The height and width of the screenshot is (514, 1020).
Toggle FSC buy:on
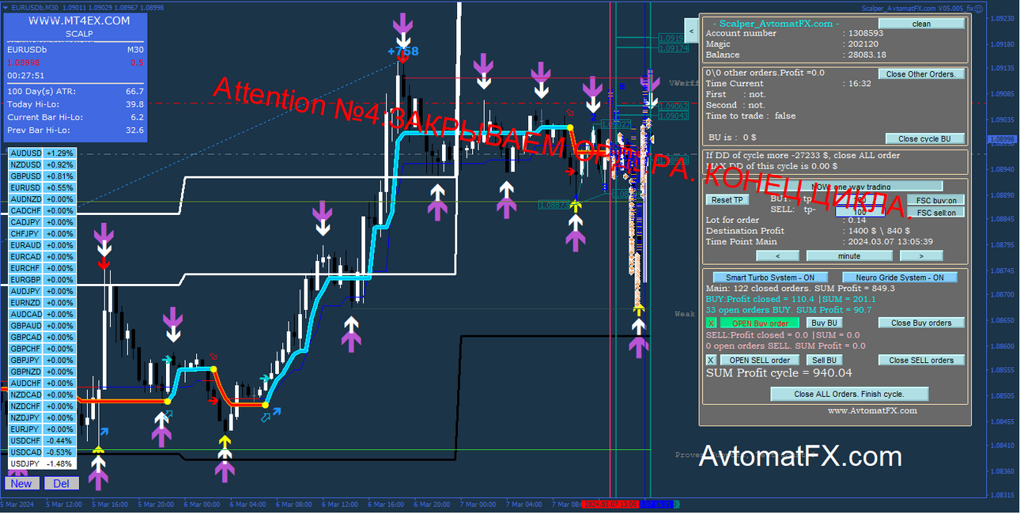pos(935,201)
